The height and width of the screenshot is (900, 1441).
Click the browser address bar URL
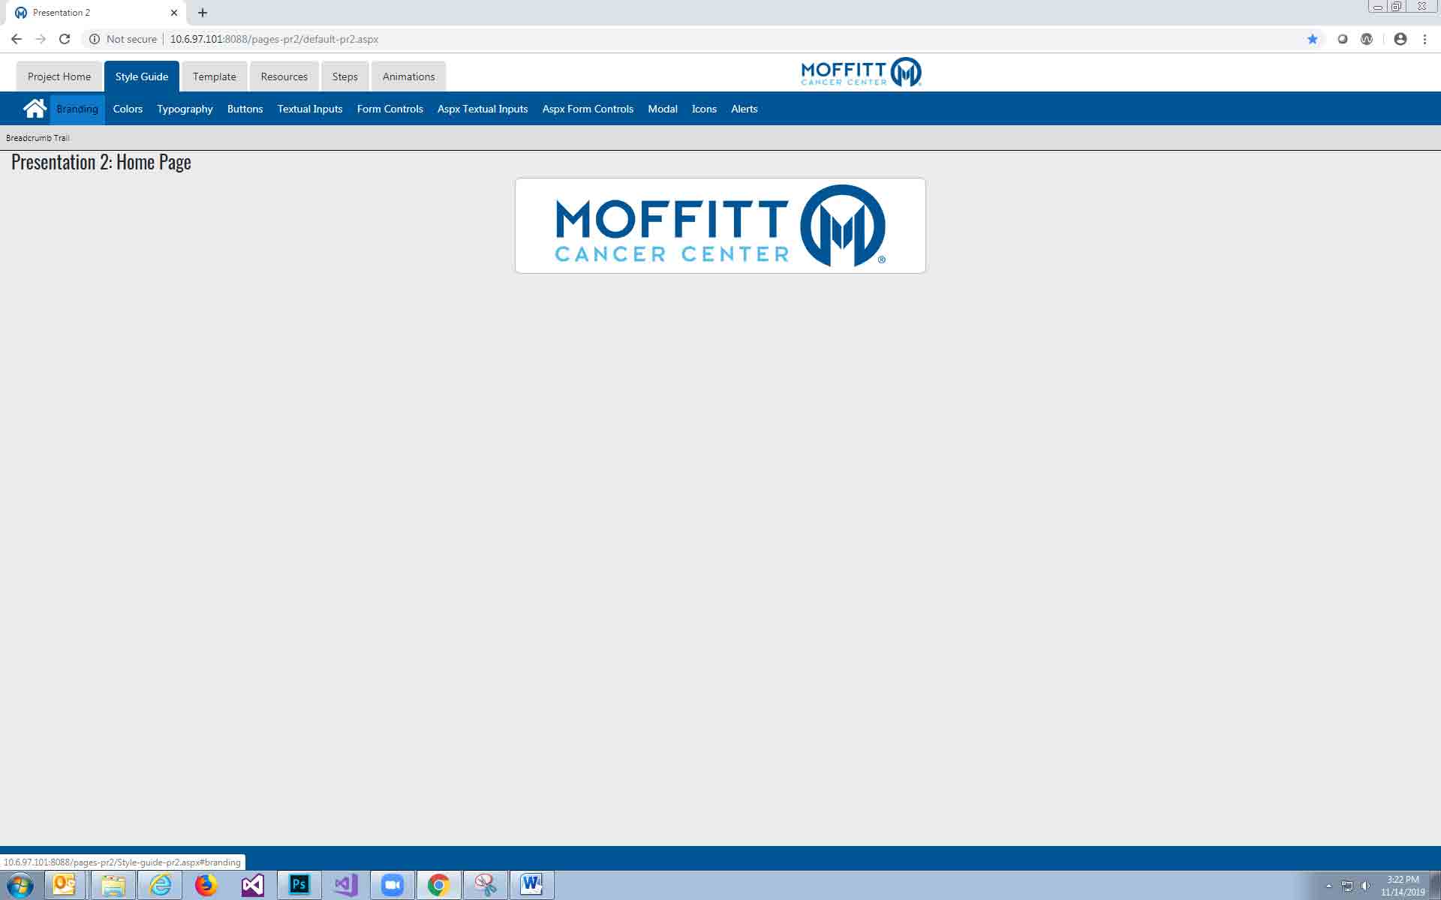pos(274,39)
